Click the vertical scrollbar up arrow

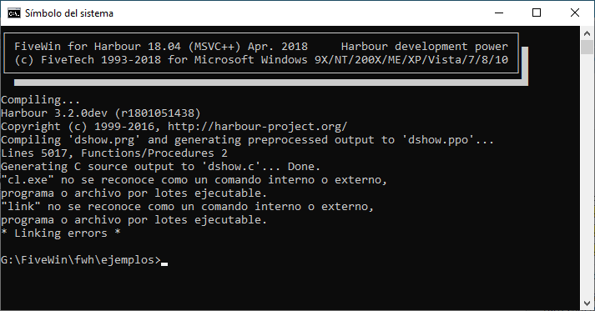click(587, 33)
